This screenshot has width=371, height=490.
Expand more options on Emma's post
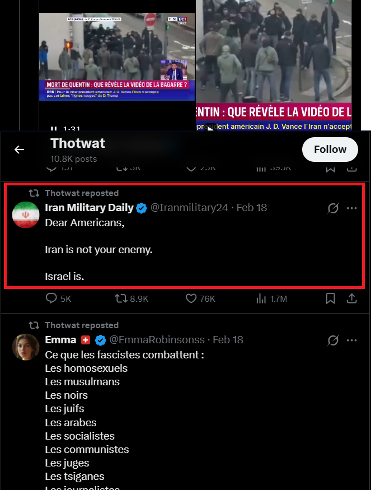tap(351, 340)
